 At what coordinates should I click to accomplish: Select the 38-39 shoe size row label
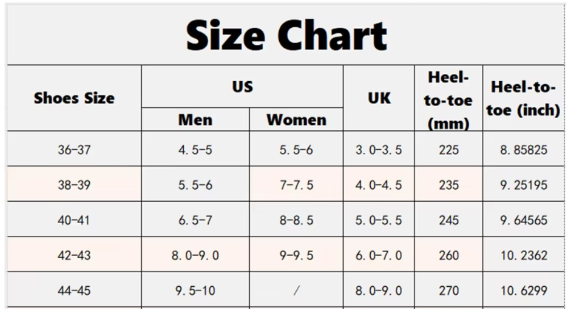pyautogui.click(x=74, y=185)
